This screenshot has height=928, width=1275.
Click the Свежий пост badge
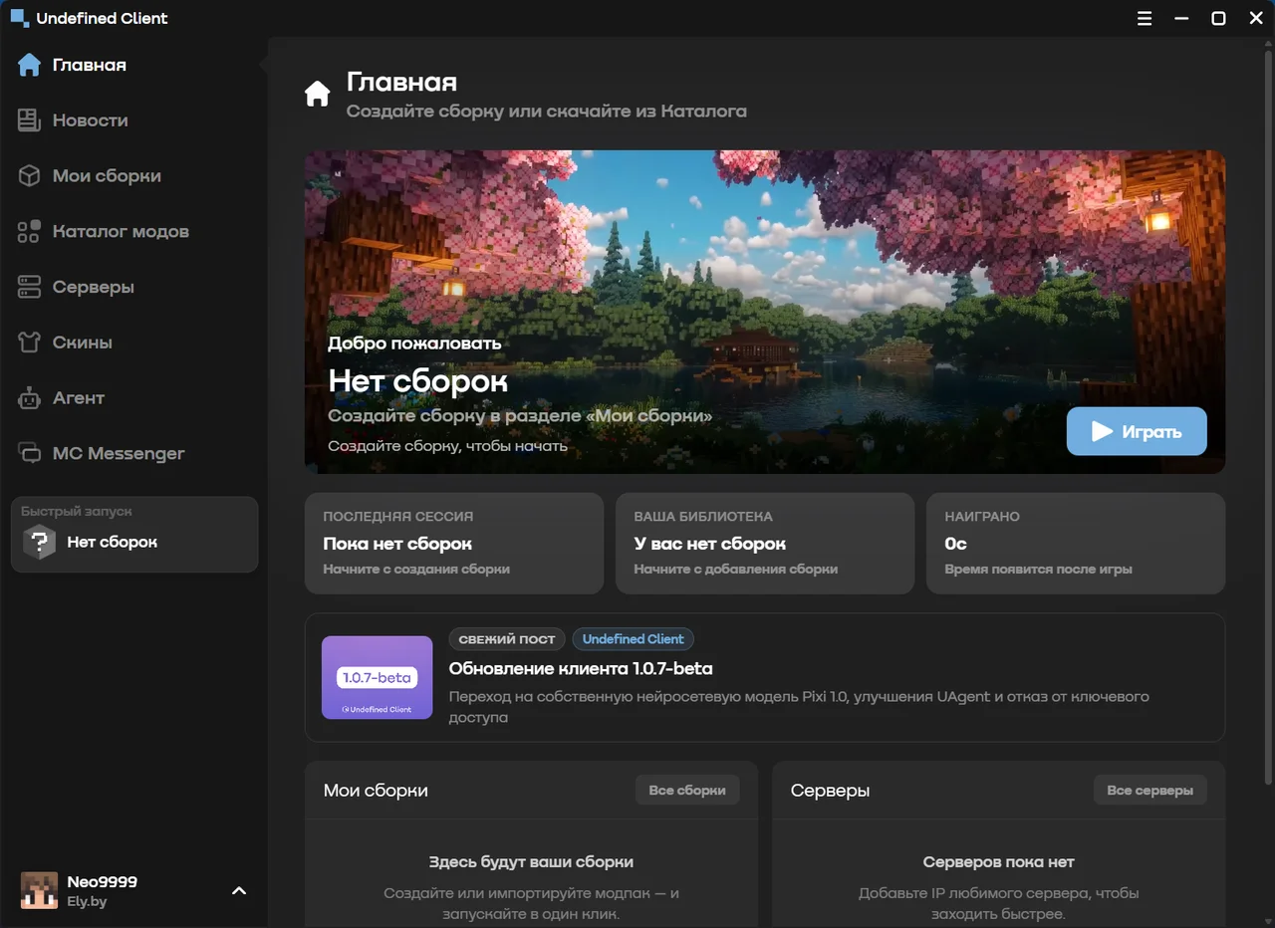[x=507, y=639]
